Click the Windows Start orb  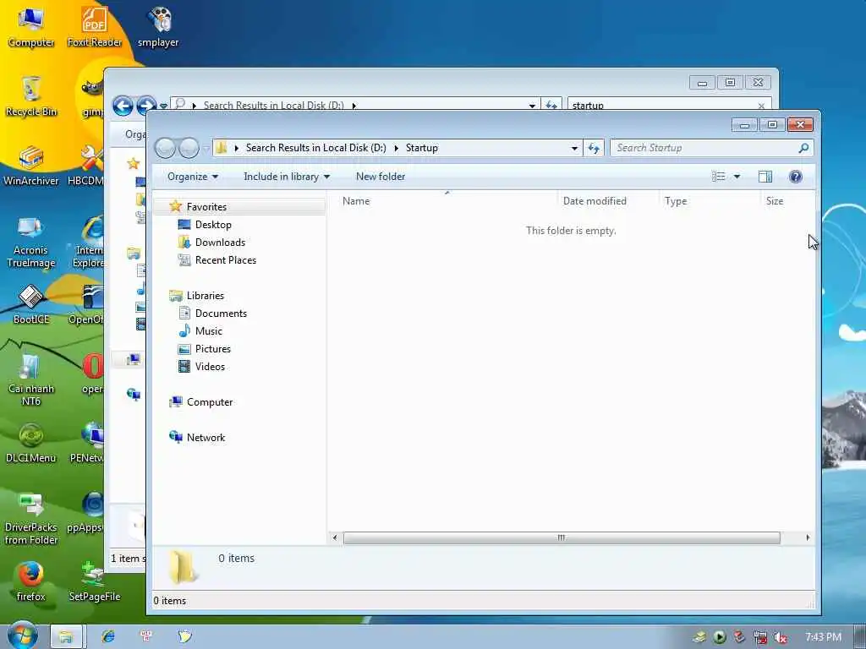click(x=23, y=635)
